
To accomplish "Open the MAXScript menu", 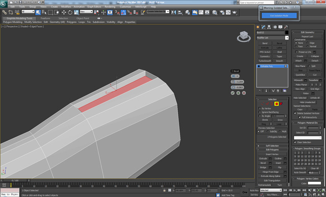I will click(x=141, y=7).
